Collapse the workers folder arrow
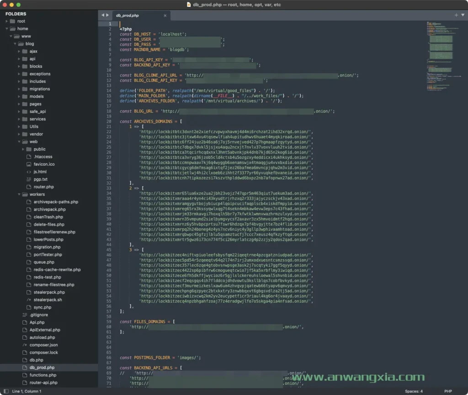 coord(19,195)
